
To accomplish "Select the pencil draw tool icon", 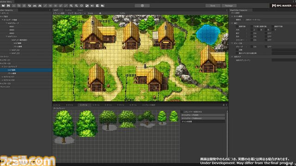I will 45,6.
